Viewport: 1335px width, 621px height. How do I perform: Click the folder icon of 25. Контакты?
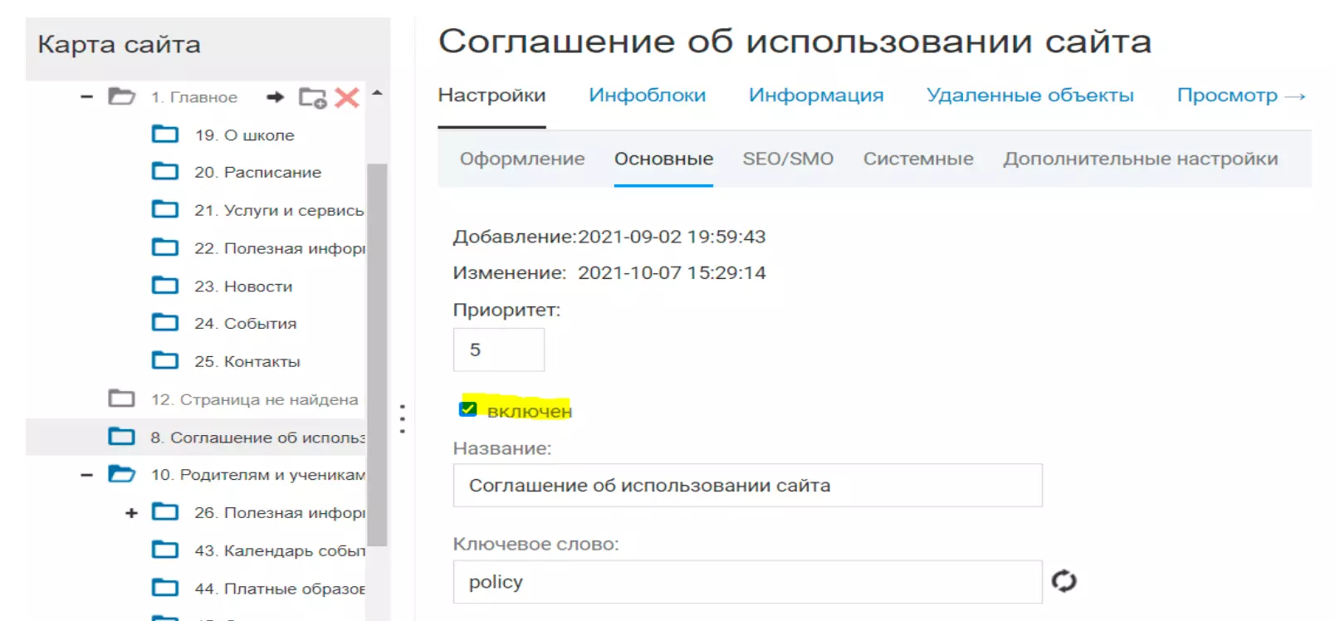(x=165, y=360)
